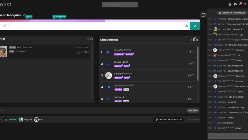Open Bap profile link

coord(39,120)
